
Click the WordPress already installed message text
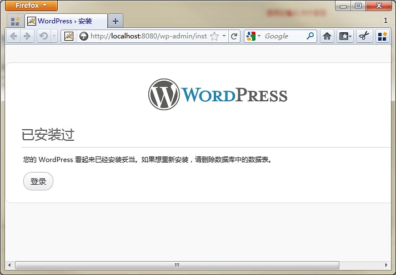[x=148, y=160]
